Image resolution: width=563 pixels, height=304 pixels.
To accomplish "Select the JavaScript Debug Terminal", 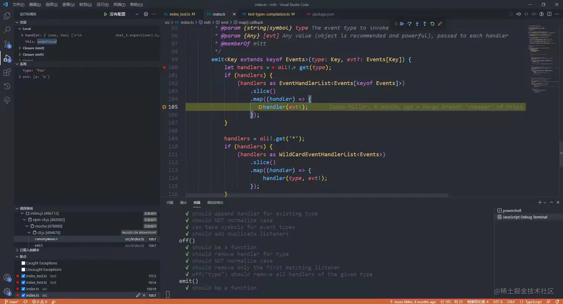I will [525, 217].
